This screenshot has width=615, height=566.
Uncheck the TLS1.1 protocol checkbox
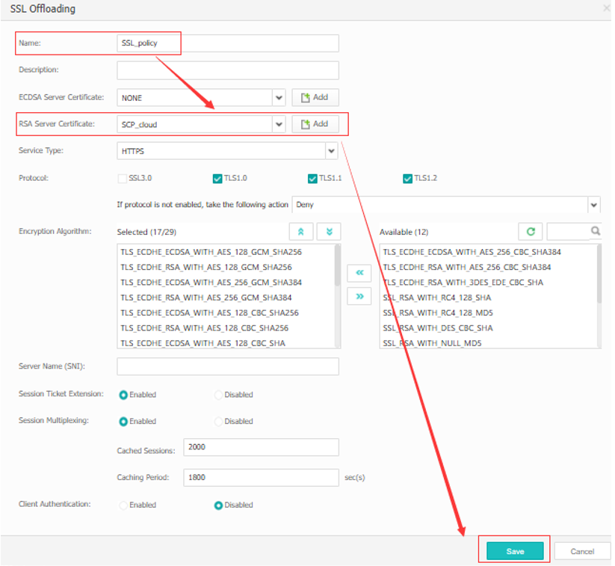point(312,179)
